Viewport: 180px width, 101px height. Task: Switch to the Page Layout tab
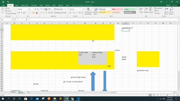point(25,5)
